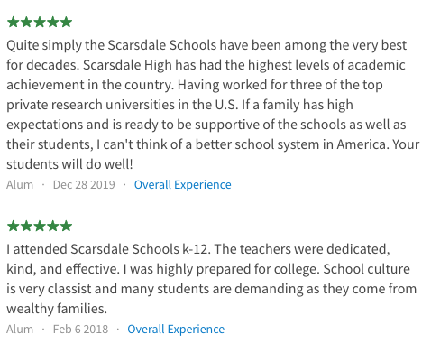Viewport: 431px width, 362px height.
Task: Click the Alum label beside Feb 6 2018
Action: click(x=20, y=330)
